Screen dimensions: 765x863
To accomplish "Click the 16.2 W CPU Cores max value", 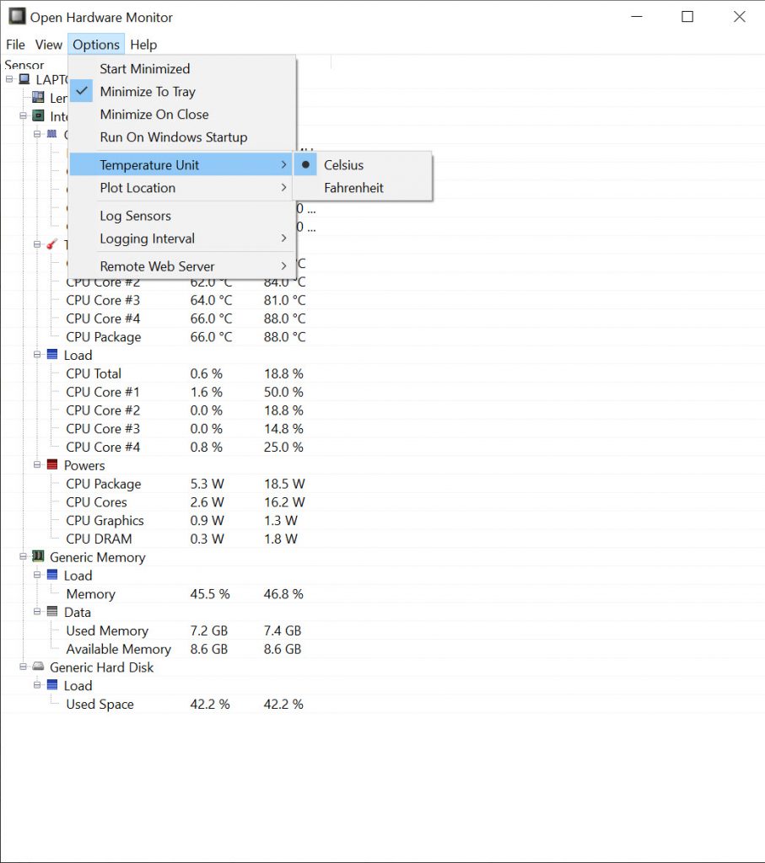I will [x=284, y=502].
